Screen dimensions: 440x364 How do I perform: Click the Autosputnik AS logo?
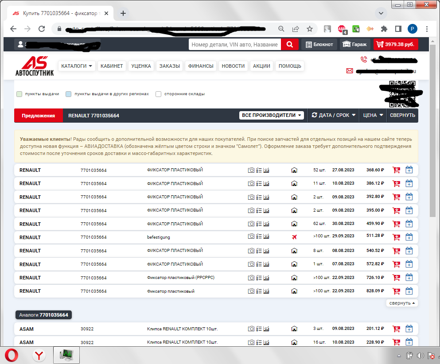pos(35,66)
